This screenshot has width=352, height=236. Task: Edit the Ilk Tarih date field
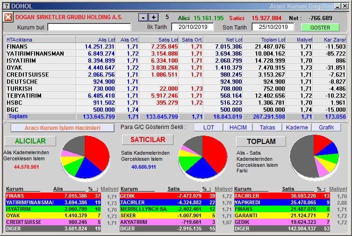tap(193, 27)
